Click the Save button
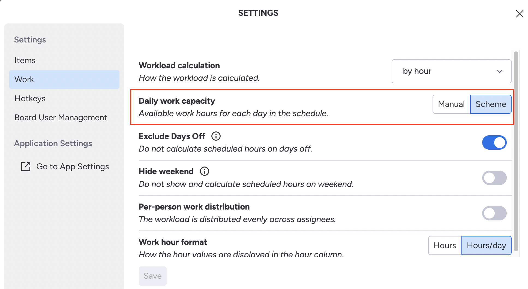The height and width of the screenshot is (289, 528). click(152, 276)
